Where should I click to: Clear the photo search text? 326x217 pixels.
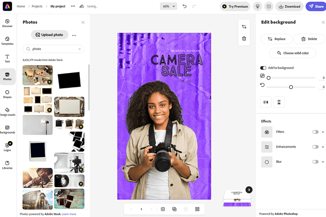coord(79,49)
